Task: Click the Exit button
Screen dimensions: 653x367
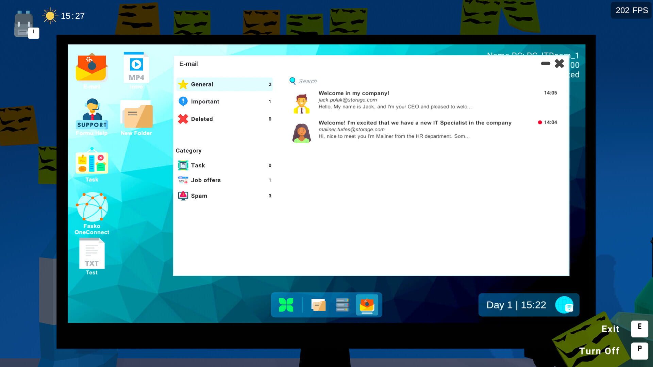Action: (610, 329)
